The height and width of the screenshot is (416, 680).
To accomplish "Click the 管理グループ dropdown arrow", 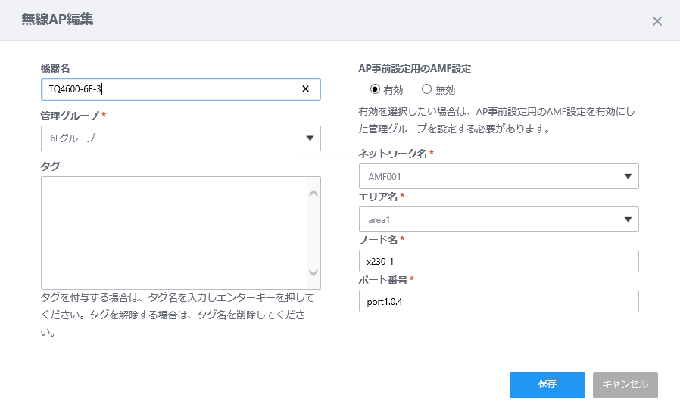I will click(x=310, y=138).
